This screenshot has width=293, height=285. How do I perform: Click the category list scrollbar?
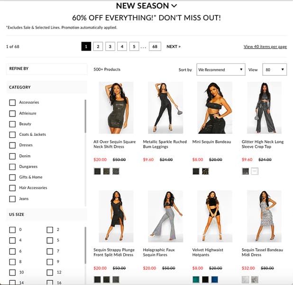pos(85,116)
